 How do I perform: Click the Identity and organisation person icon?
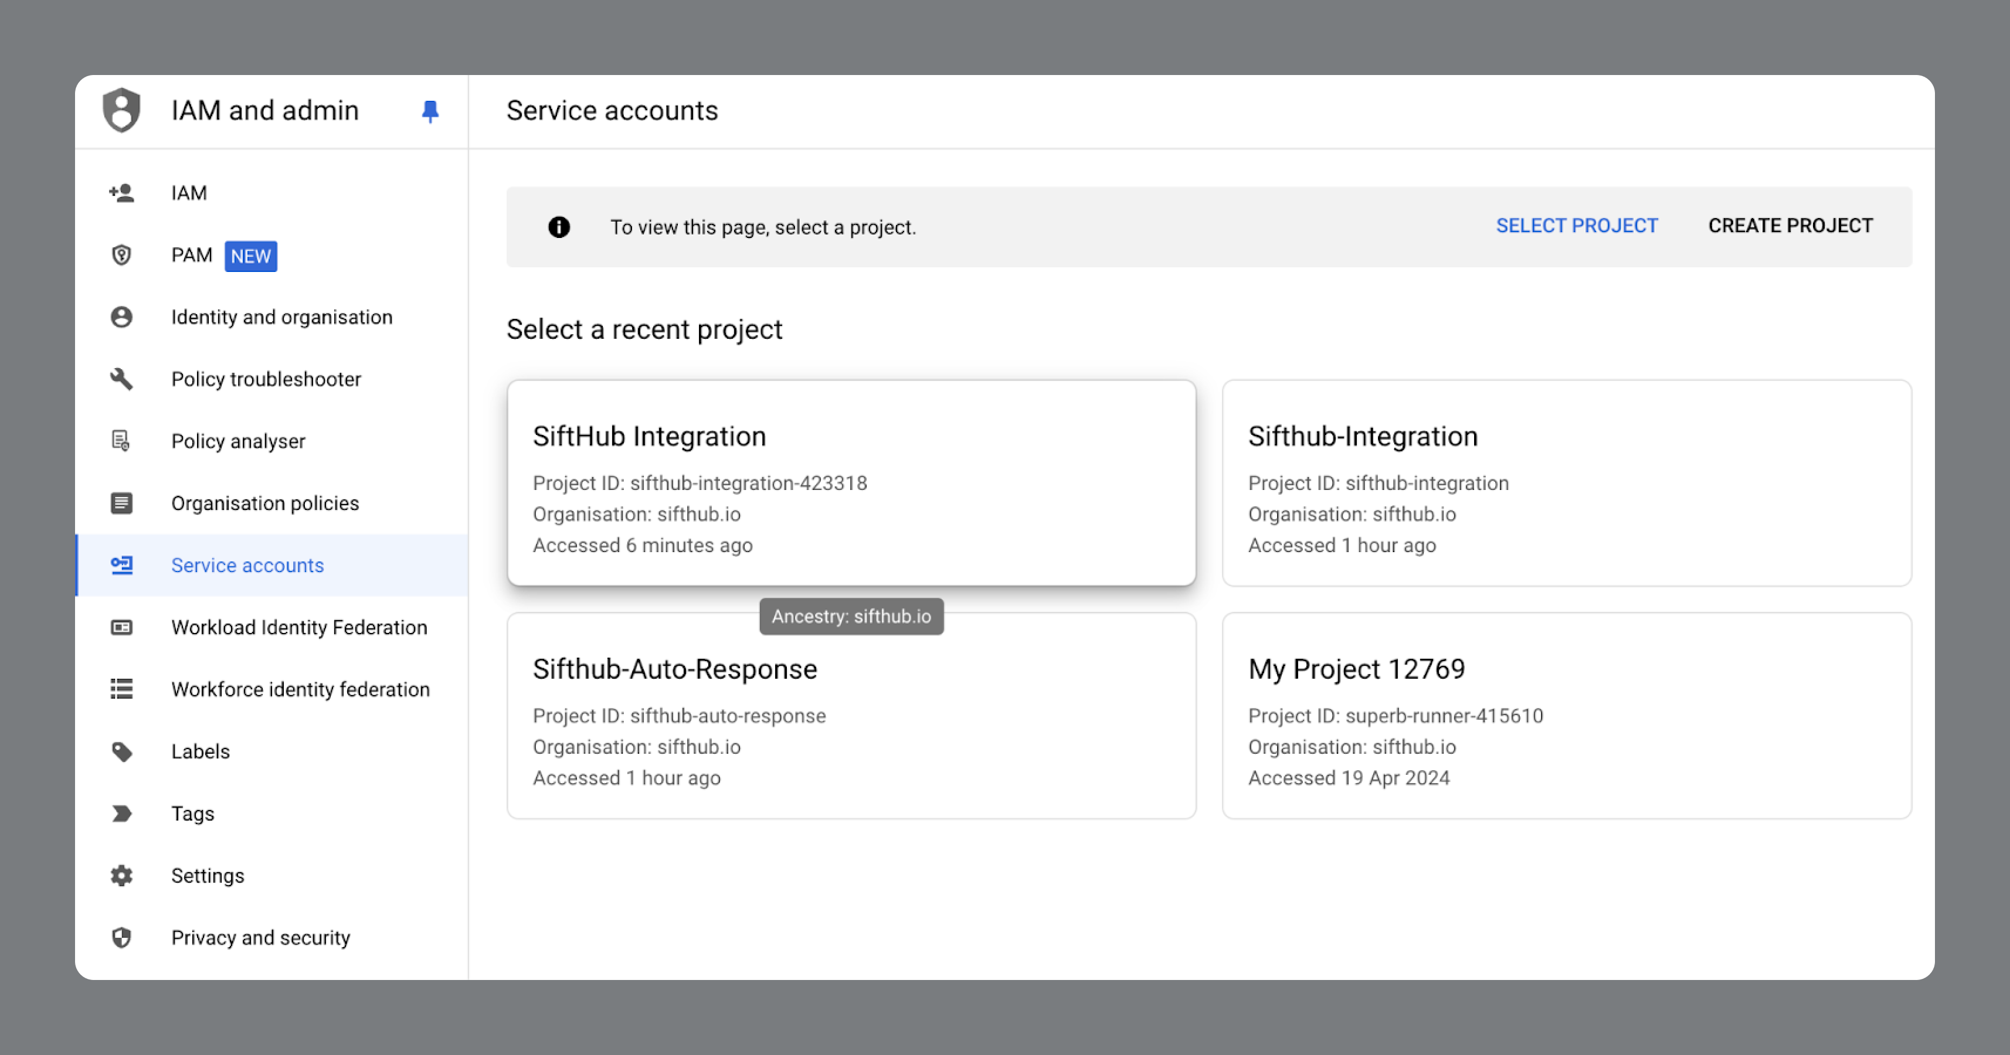pyautogui.click(x=122, y=316)
